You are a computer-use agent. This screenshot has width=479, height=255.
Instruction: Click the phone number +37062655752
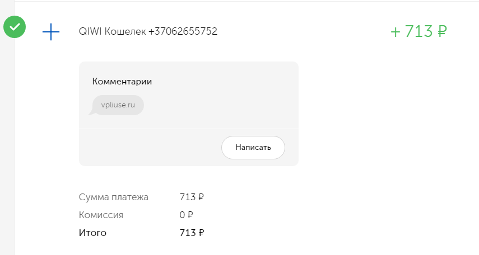click(183, 31)
